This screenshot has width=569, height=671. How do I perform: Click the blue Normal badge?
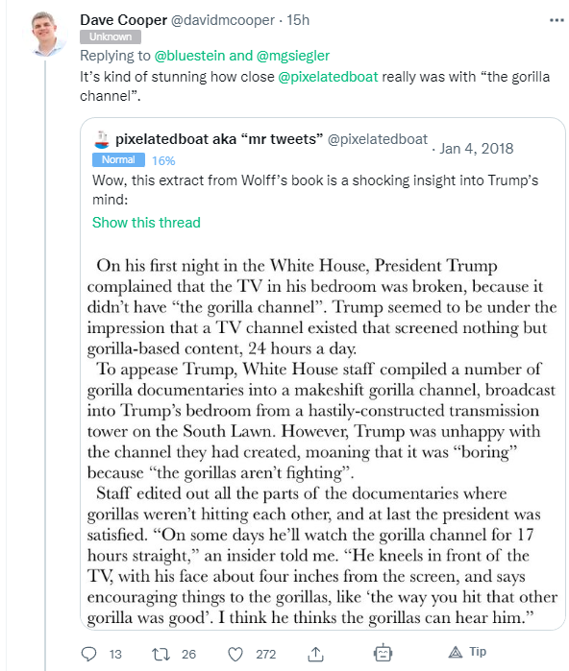coord(118,159)
